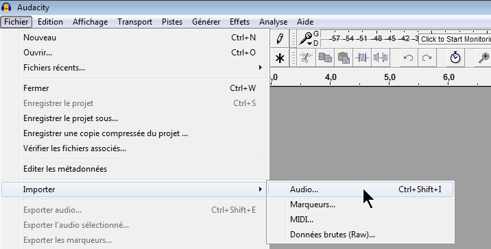Click the Zoom in magnifier icon
The width and height of the screenshot is (491, 249).
click(x=483, y=57)
